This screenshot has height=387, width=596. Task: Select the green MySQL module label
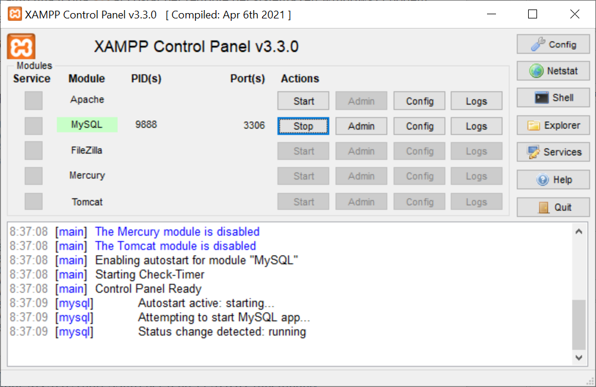tap(87, 125)
